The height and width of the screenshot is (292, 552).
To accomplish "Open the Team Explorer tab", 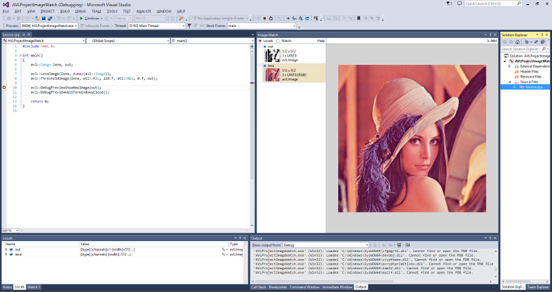I will pyautogui.click(x=538, y=286).
